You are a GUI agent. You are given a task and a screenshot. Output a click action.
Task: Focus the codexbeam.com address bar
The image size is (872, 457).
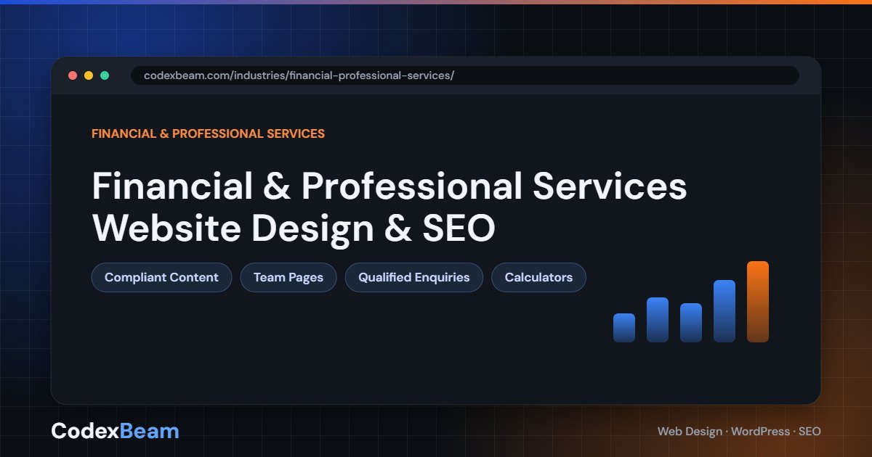[465, 75]
